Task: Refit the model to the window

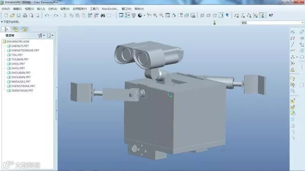Action: pos(168,15)
